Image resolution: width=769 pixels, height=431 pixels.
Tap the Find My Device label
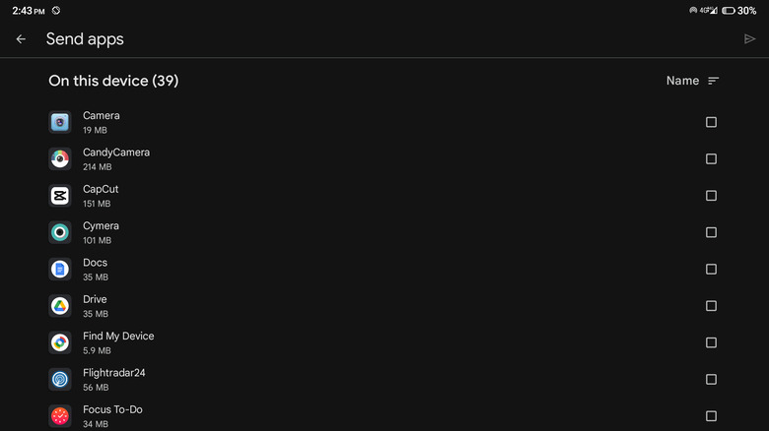coord(118,337)
